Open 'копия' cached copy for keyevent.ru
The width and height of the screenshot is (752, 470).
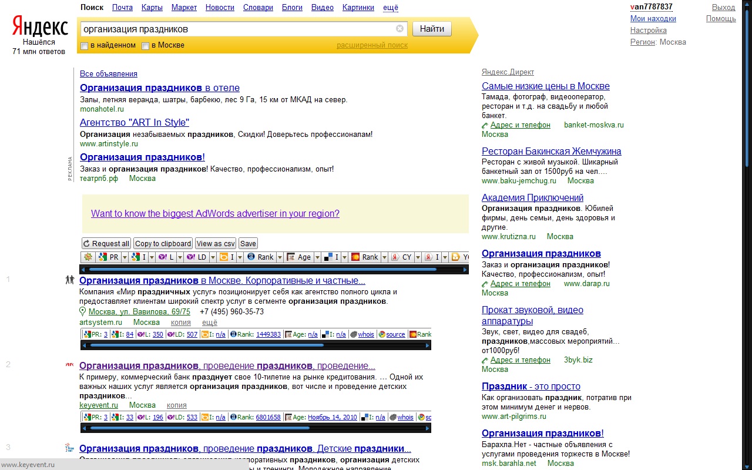coord(177,405)
